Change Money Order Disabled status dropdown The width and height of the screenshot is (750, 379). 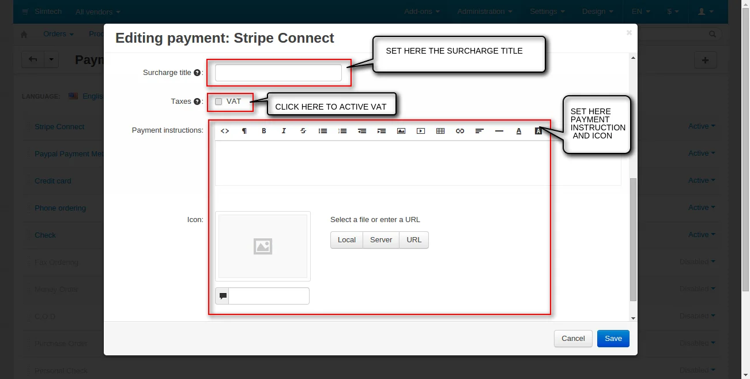pos(698,289)
